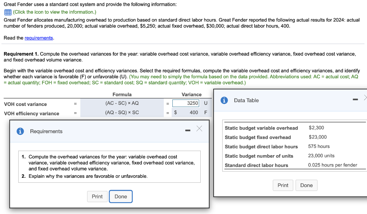This screenshot has width=367, height=214.
Task: Click Done in the Data Table dialog
Action: point(306,185)
